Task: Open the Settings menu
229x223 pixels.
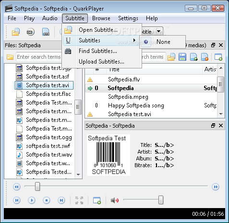Action: (128, 18)
